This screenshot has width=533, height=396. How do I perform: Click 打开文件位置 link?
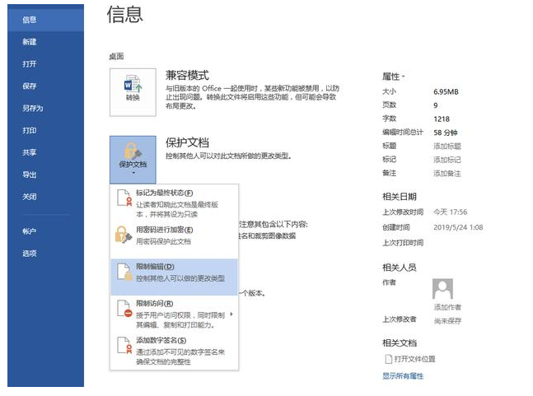point(414,359)
